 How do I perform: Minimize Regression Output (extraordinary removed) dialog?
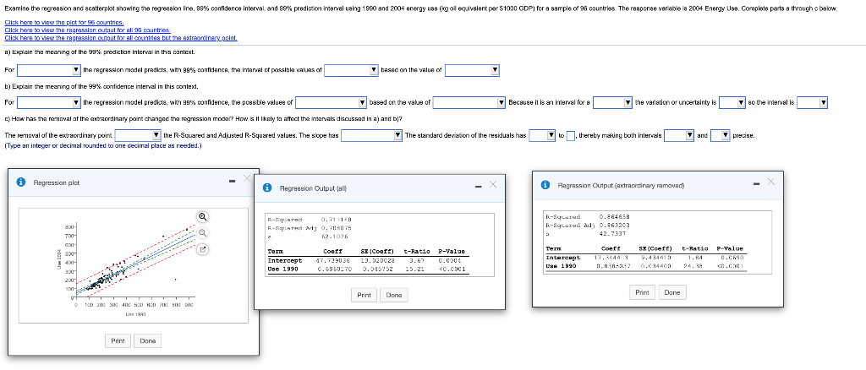coord(757,183)
